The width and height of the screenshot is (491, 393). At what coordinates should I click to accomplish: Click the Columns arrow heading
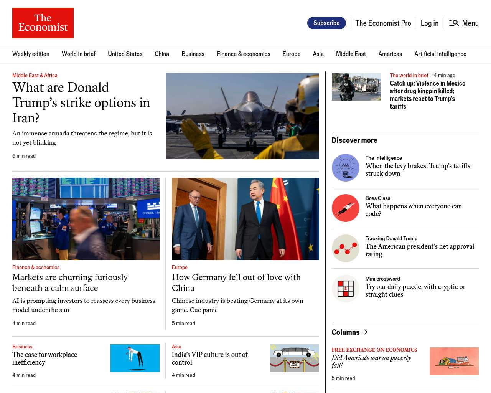click(349, 332)
